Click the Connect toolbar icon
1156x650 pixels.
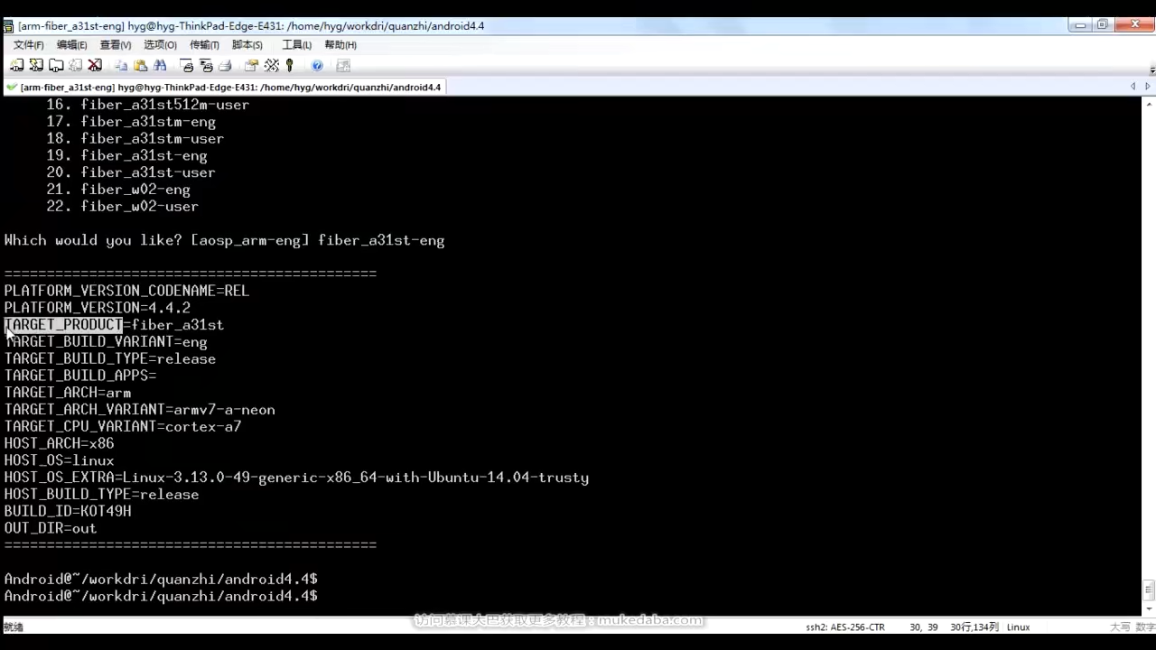click(16, 65)
